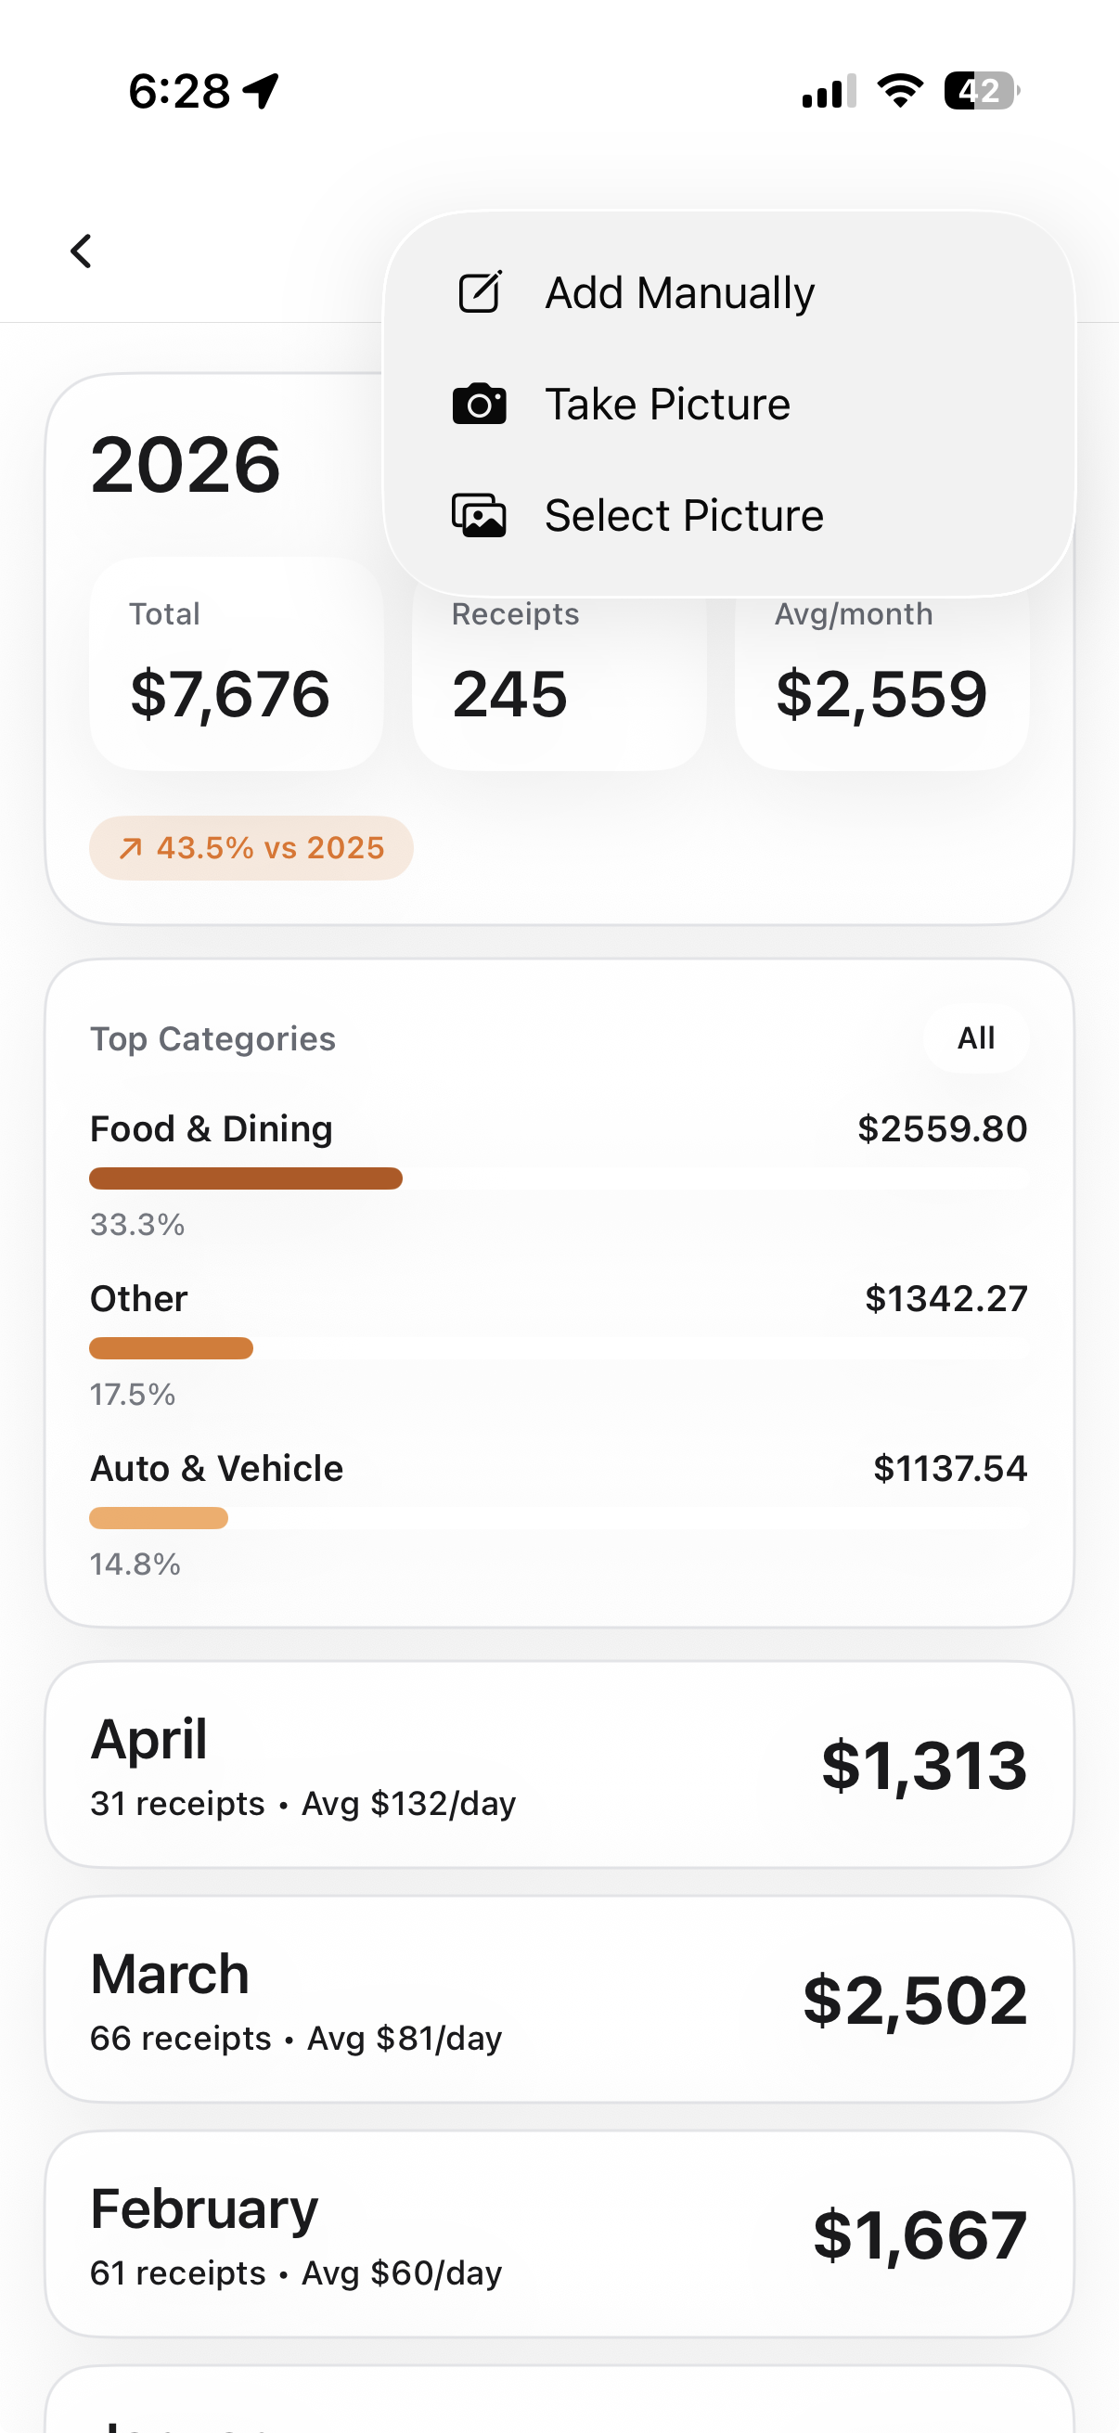Tap the photo gallery icon for Select Picture
1119x2433 pixels.
tap(480, 516)
